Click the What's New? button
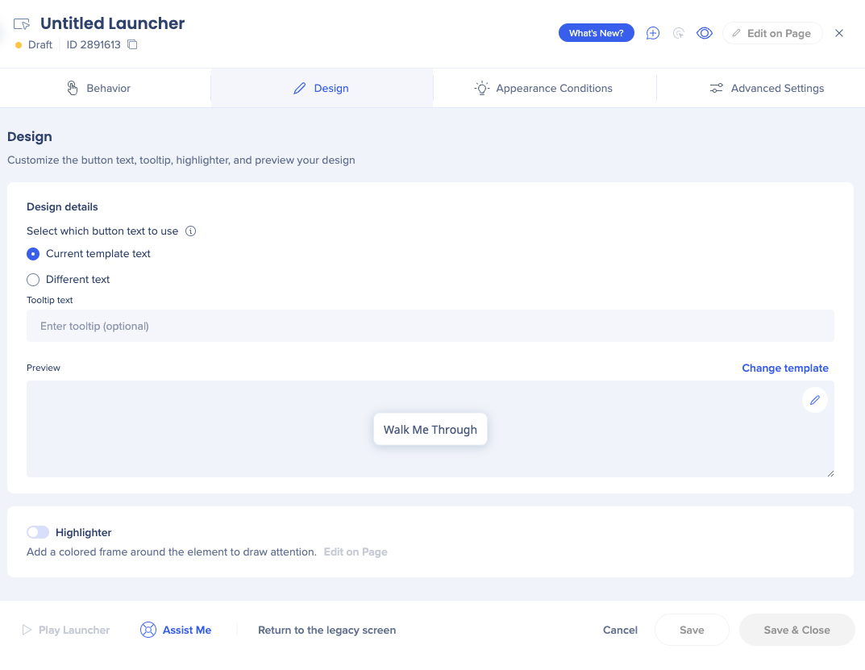 [597, 33]
